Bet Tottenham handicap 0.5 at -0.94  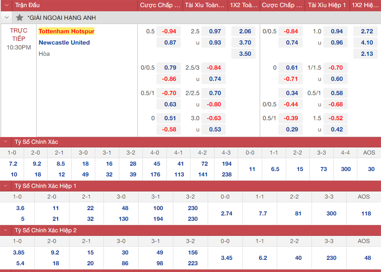coord(169,31)
